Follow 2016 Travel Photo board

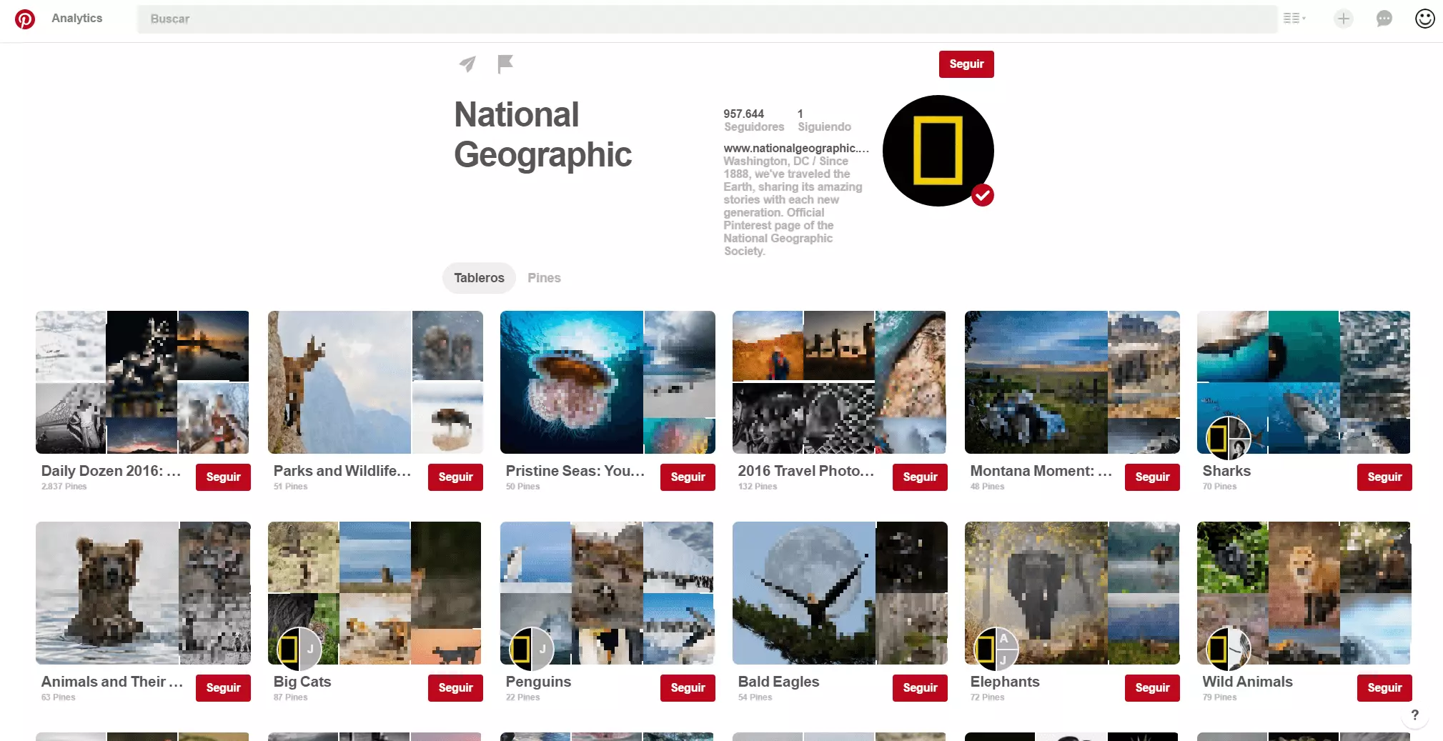[920, 477]
